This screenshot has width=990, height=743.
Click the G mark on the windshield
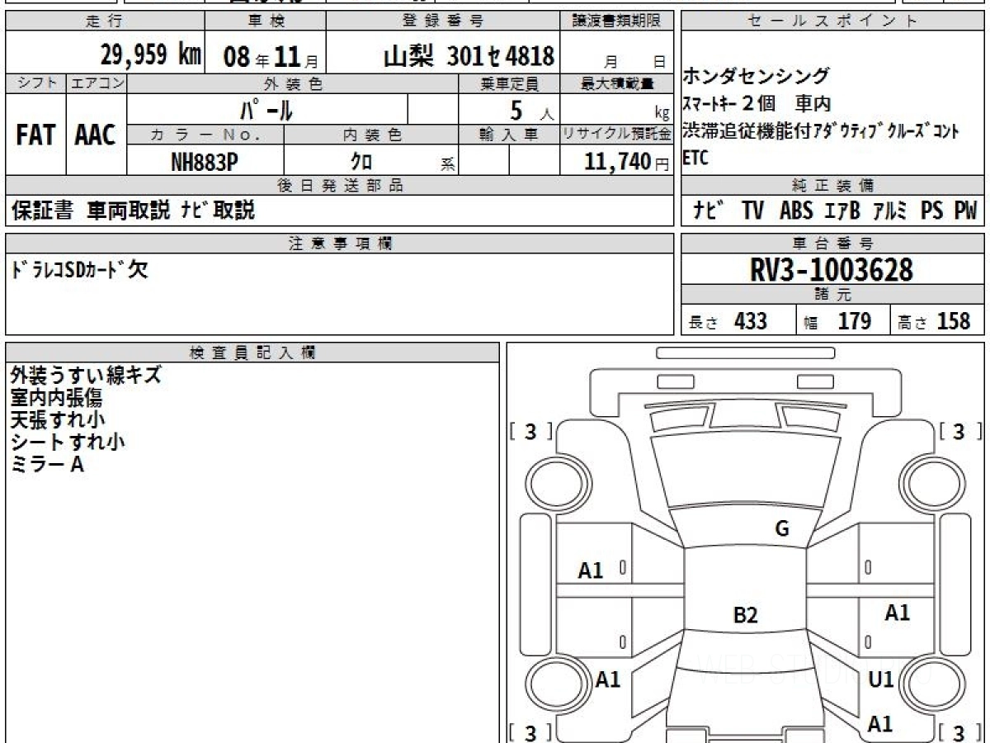[x=781, y=529]
